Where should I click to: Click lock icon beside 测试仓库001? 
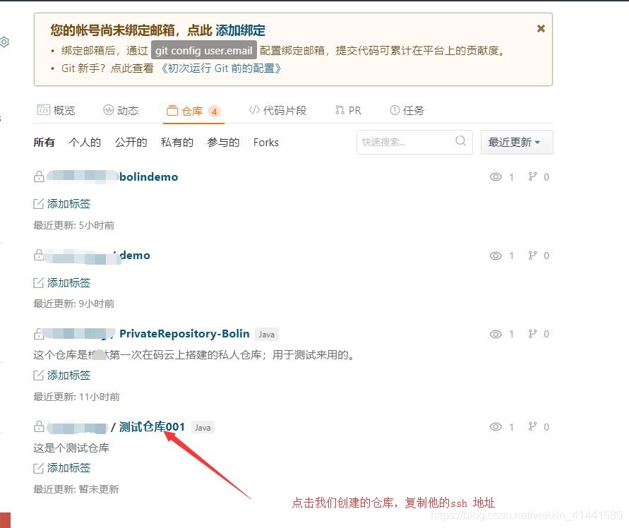click(39, 426)
